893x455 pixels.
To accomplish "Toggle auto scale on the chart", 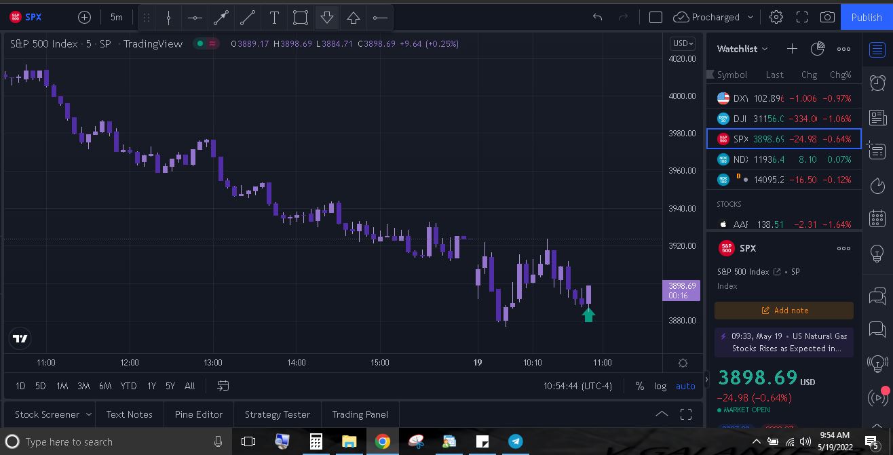I will click(685, 386).
